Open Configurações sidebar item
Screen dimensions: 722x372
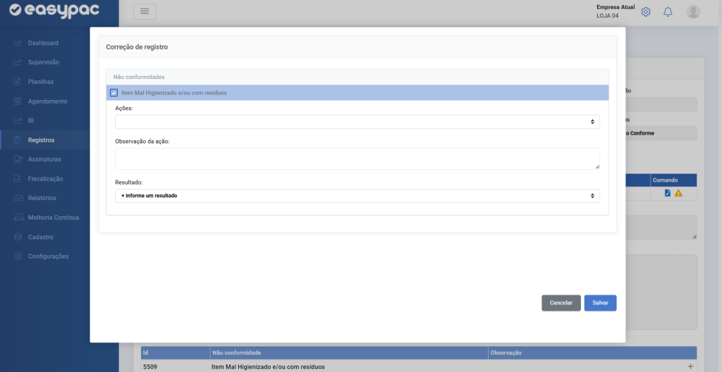[x=48, y=256]
